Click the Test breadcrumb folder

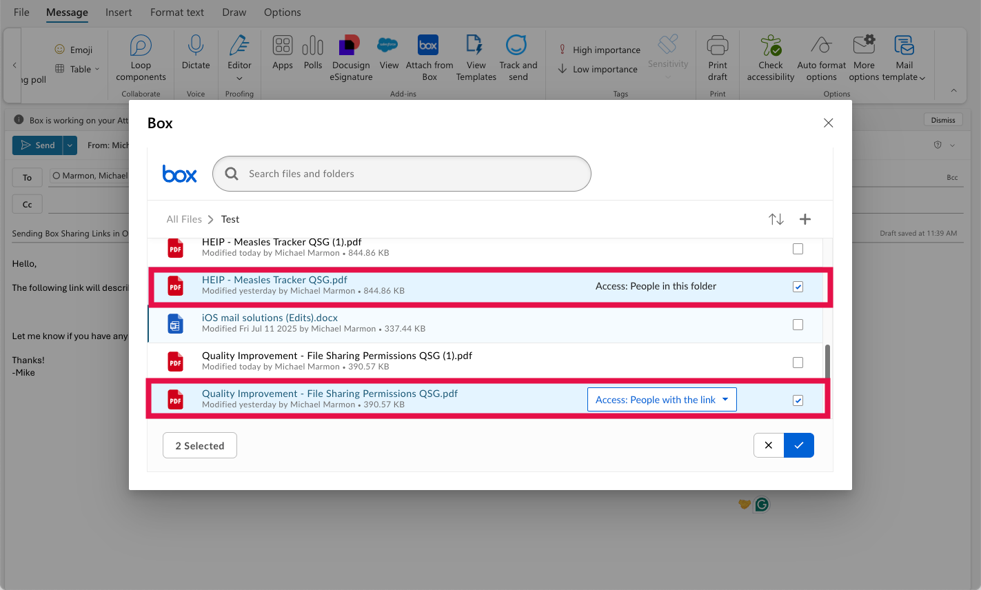pyautogui.click(x=230, y=219)
